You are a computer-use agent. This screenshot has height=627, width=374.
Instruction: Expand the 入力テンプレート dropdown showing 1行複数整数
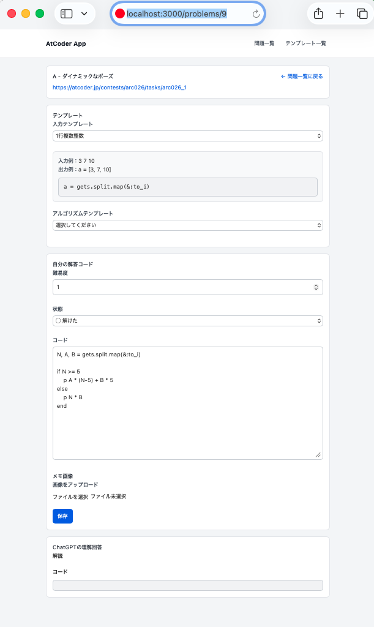(188, 136)
